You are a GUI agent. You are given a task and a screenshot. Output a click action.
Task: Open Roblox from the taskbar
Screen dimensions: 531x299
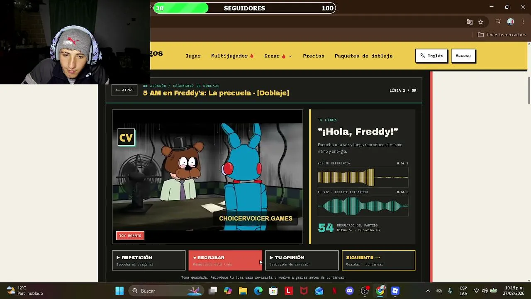(395, 291)
